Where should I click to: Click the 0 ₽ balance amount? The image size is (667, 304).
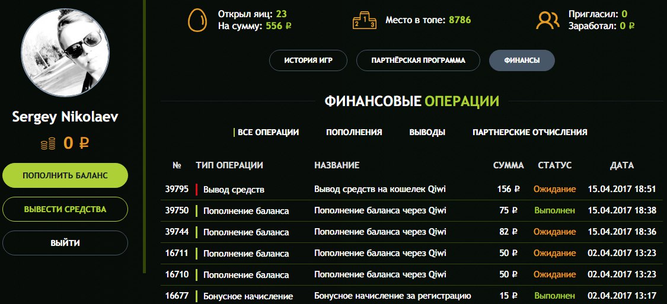coord(76,144)
